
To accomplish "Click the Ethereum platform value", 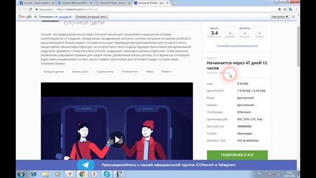I will 244,112.
